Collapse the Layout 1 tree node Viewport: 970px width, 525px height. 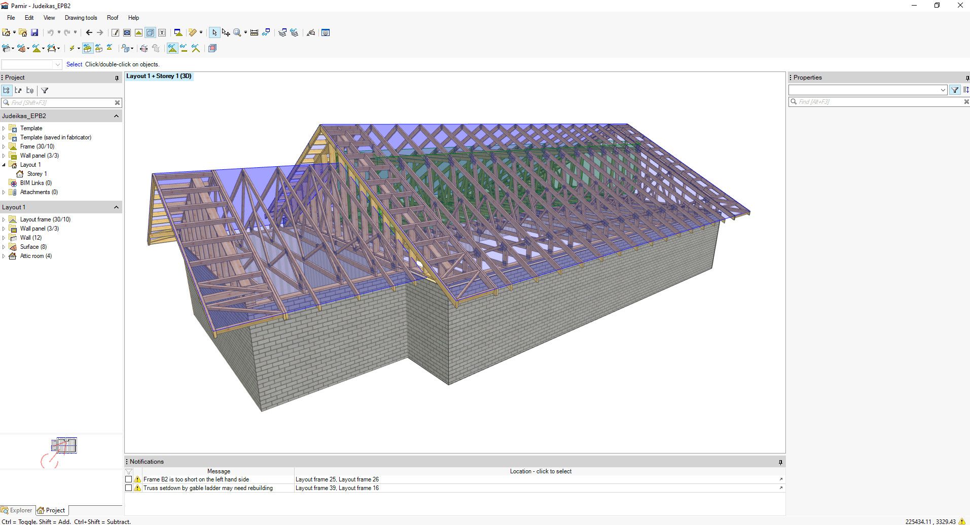click(4, 165)
